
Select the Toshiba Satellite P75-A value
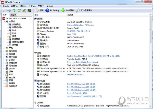tap(77, 59)
